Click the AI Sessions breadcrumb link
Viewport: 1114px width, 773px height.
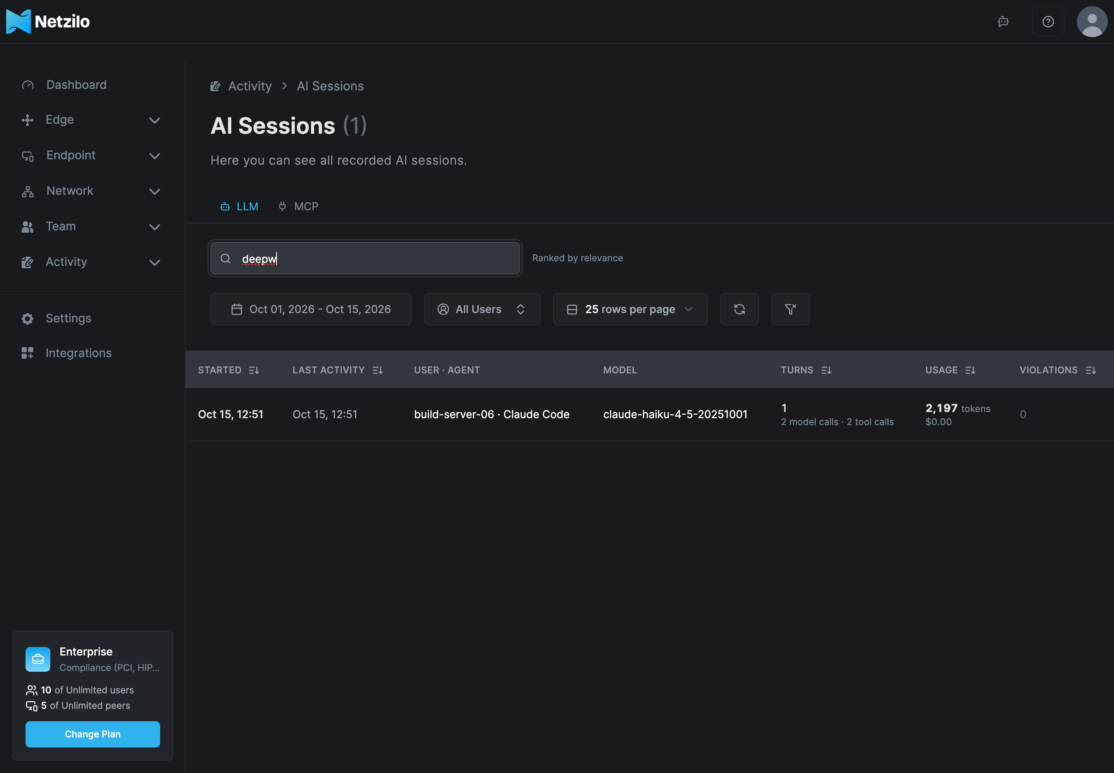coord(330,86)
